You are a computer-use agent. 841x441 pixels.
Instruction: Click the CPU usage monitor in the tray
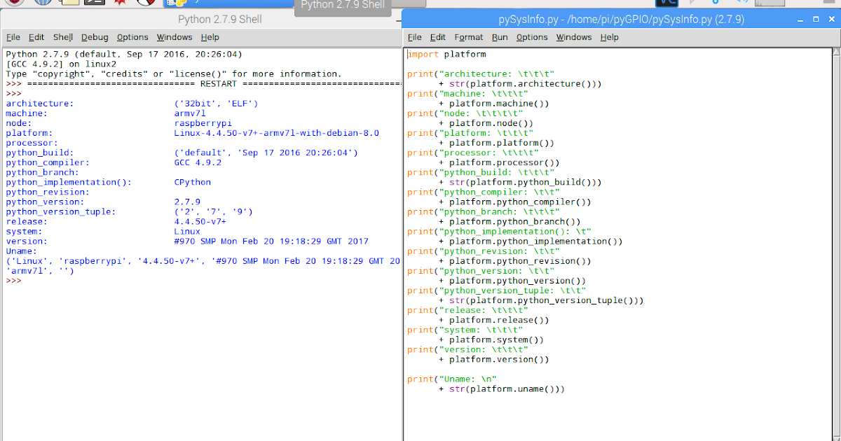770,3
